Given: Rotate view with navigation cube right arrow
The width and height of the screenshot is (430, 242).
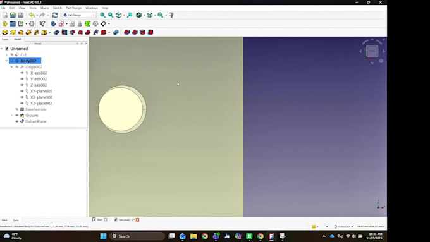Looking at the screenshot, I should coord(384,51).
